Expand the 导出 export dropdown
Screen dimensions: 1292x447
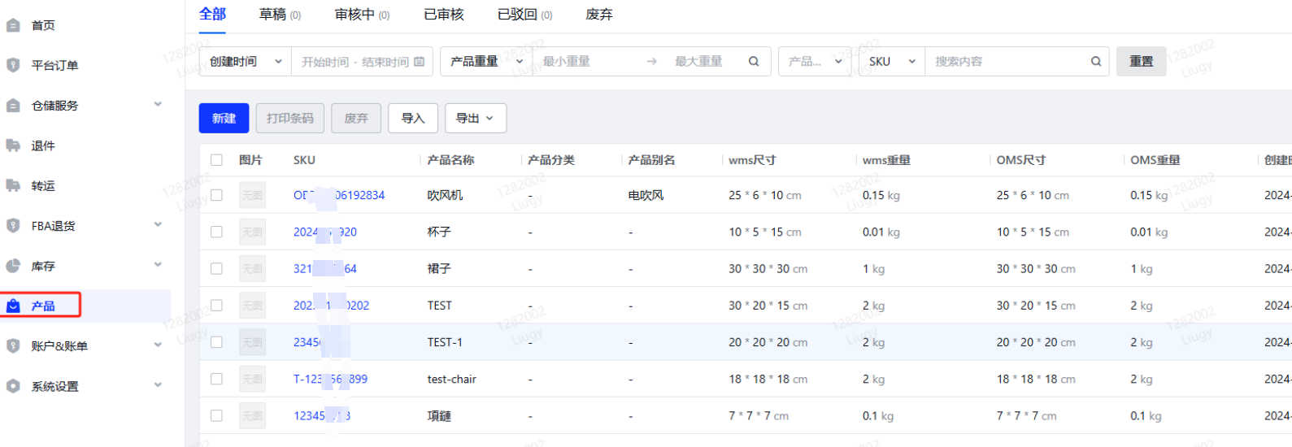coord(475,119)
